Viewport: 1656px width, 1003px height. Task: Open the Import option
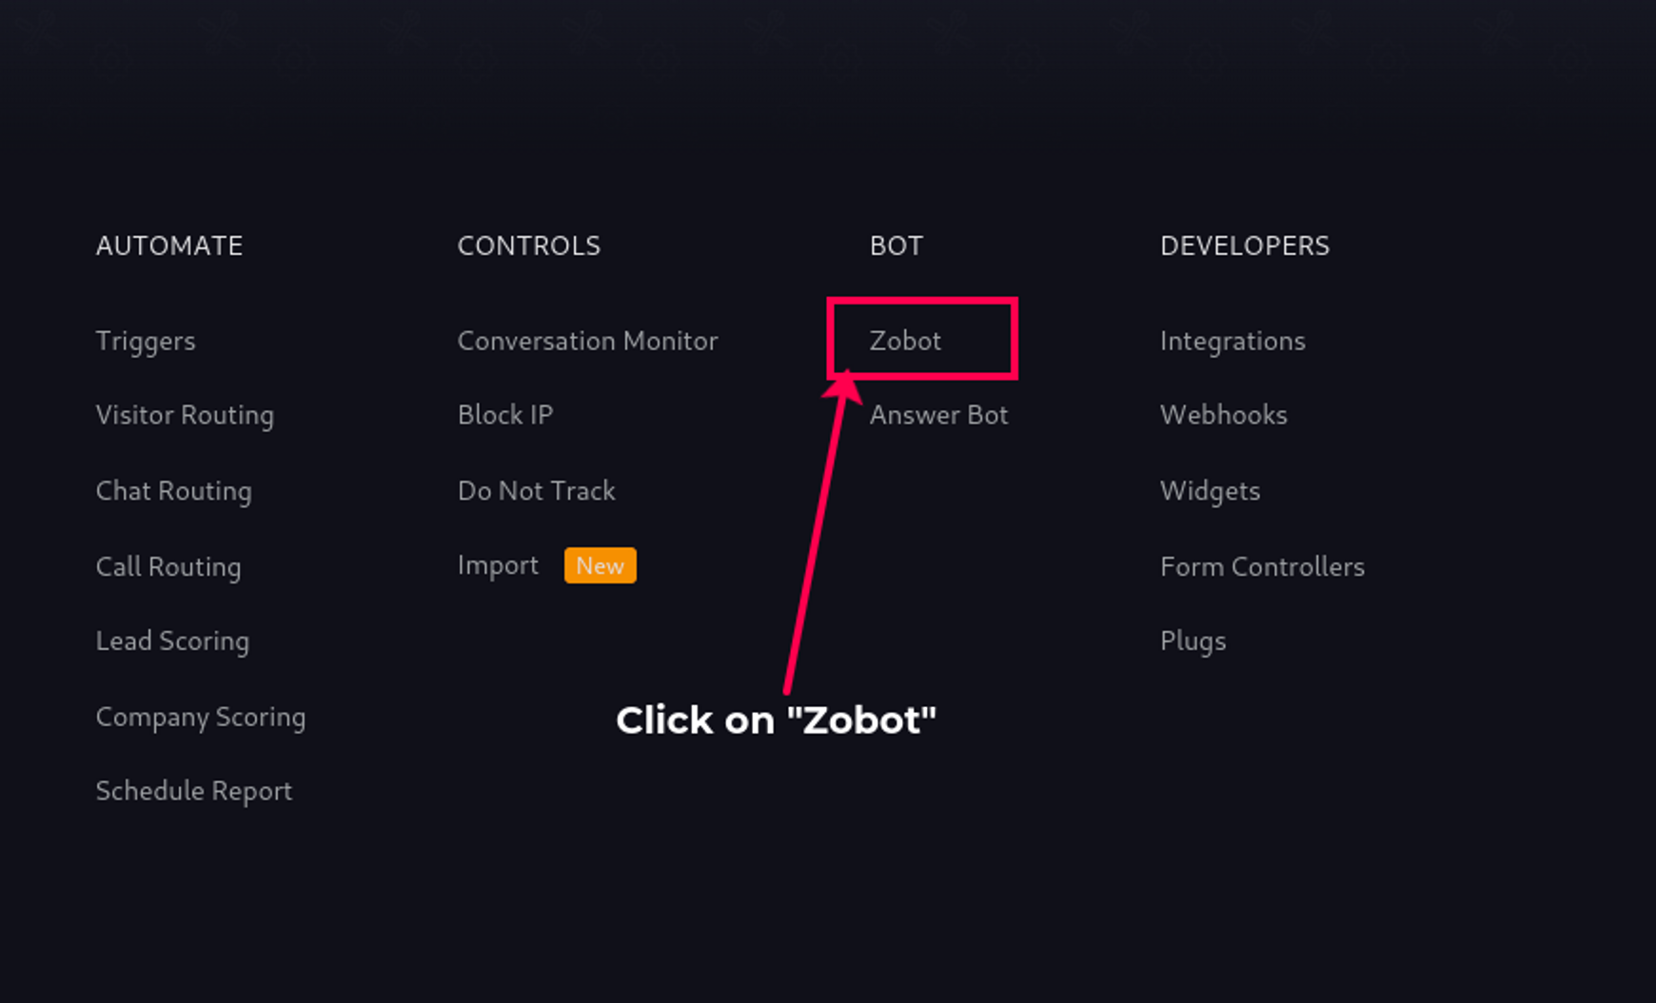tap(498, 566)
